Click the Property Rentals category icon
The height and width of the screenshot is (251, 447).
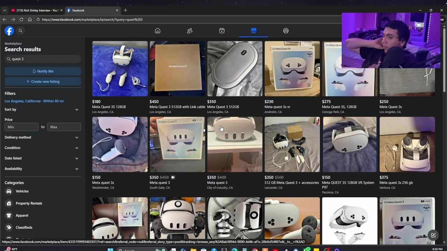coord(9,203)
